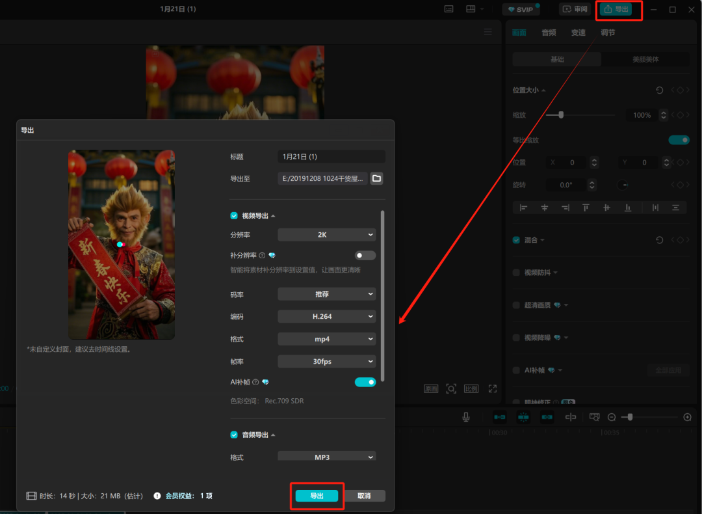Click the keyboard shortcuts icon on top bar
The width and height of the screenshot is (702, 514).
(448, 9)
